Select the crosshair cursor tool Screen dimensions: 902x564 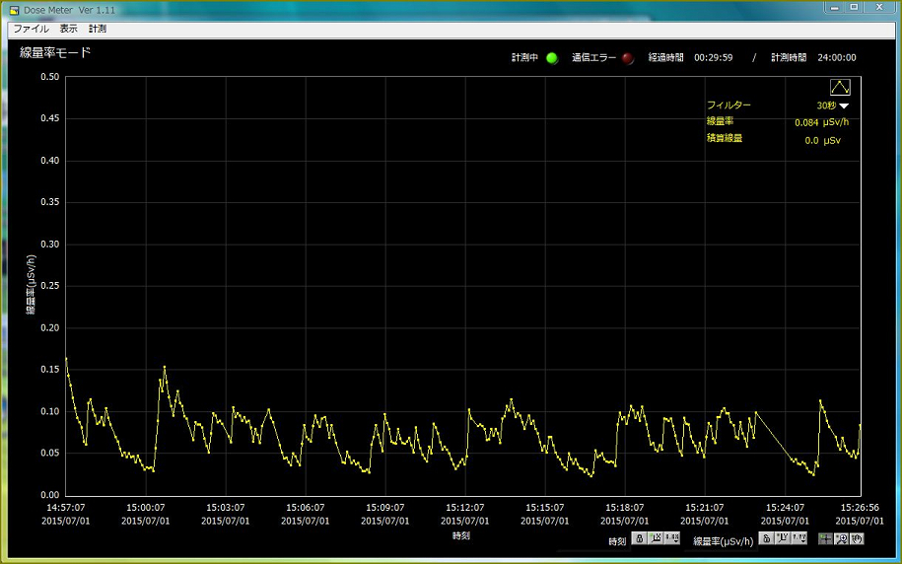(x=826, y=538)
